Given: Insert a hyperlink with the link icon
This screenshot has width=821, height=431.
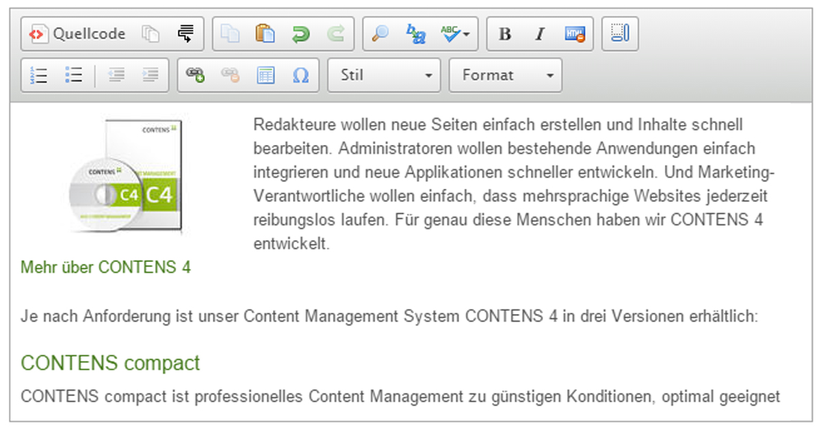Looking at the screenshot, I should [x=196, y=75].
